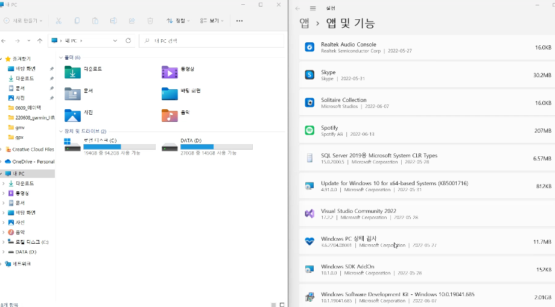The width and height of the screenshot is (555, 307).
Task: Click the Visual Studio Community 2022 icon
Action: [309, 214]
